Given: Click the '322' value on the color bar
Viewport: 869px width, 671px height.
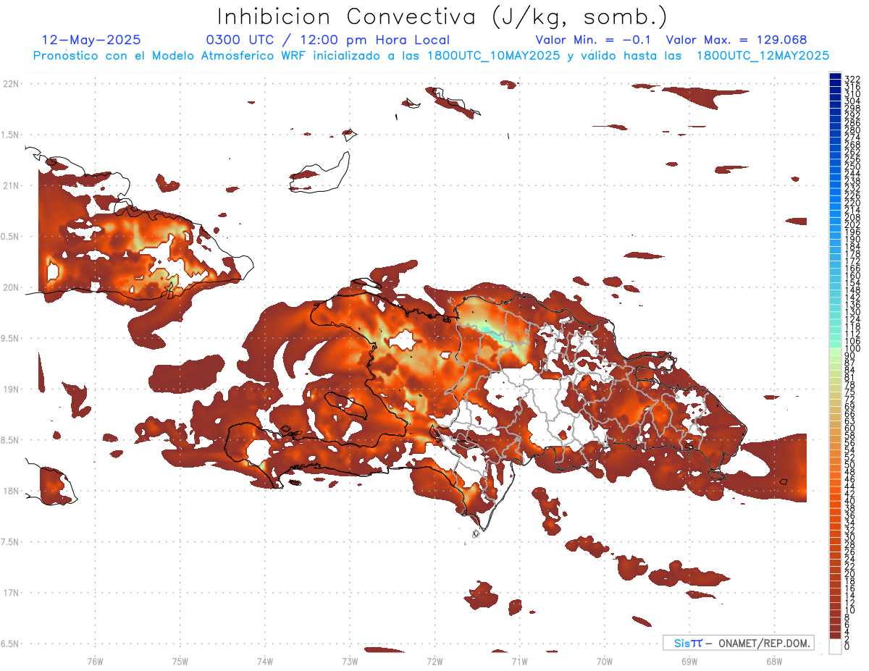Looking at the screenshot, I should (x=852, y=78).
